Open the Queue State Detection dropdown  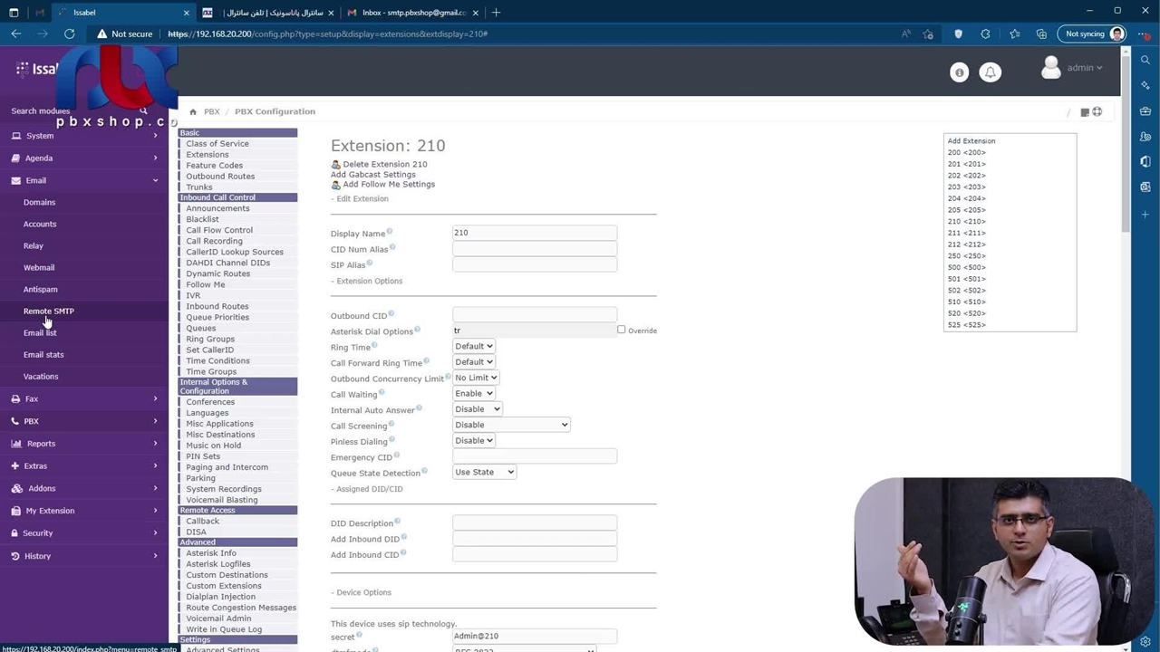click(484, 472)
